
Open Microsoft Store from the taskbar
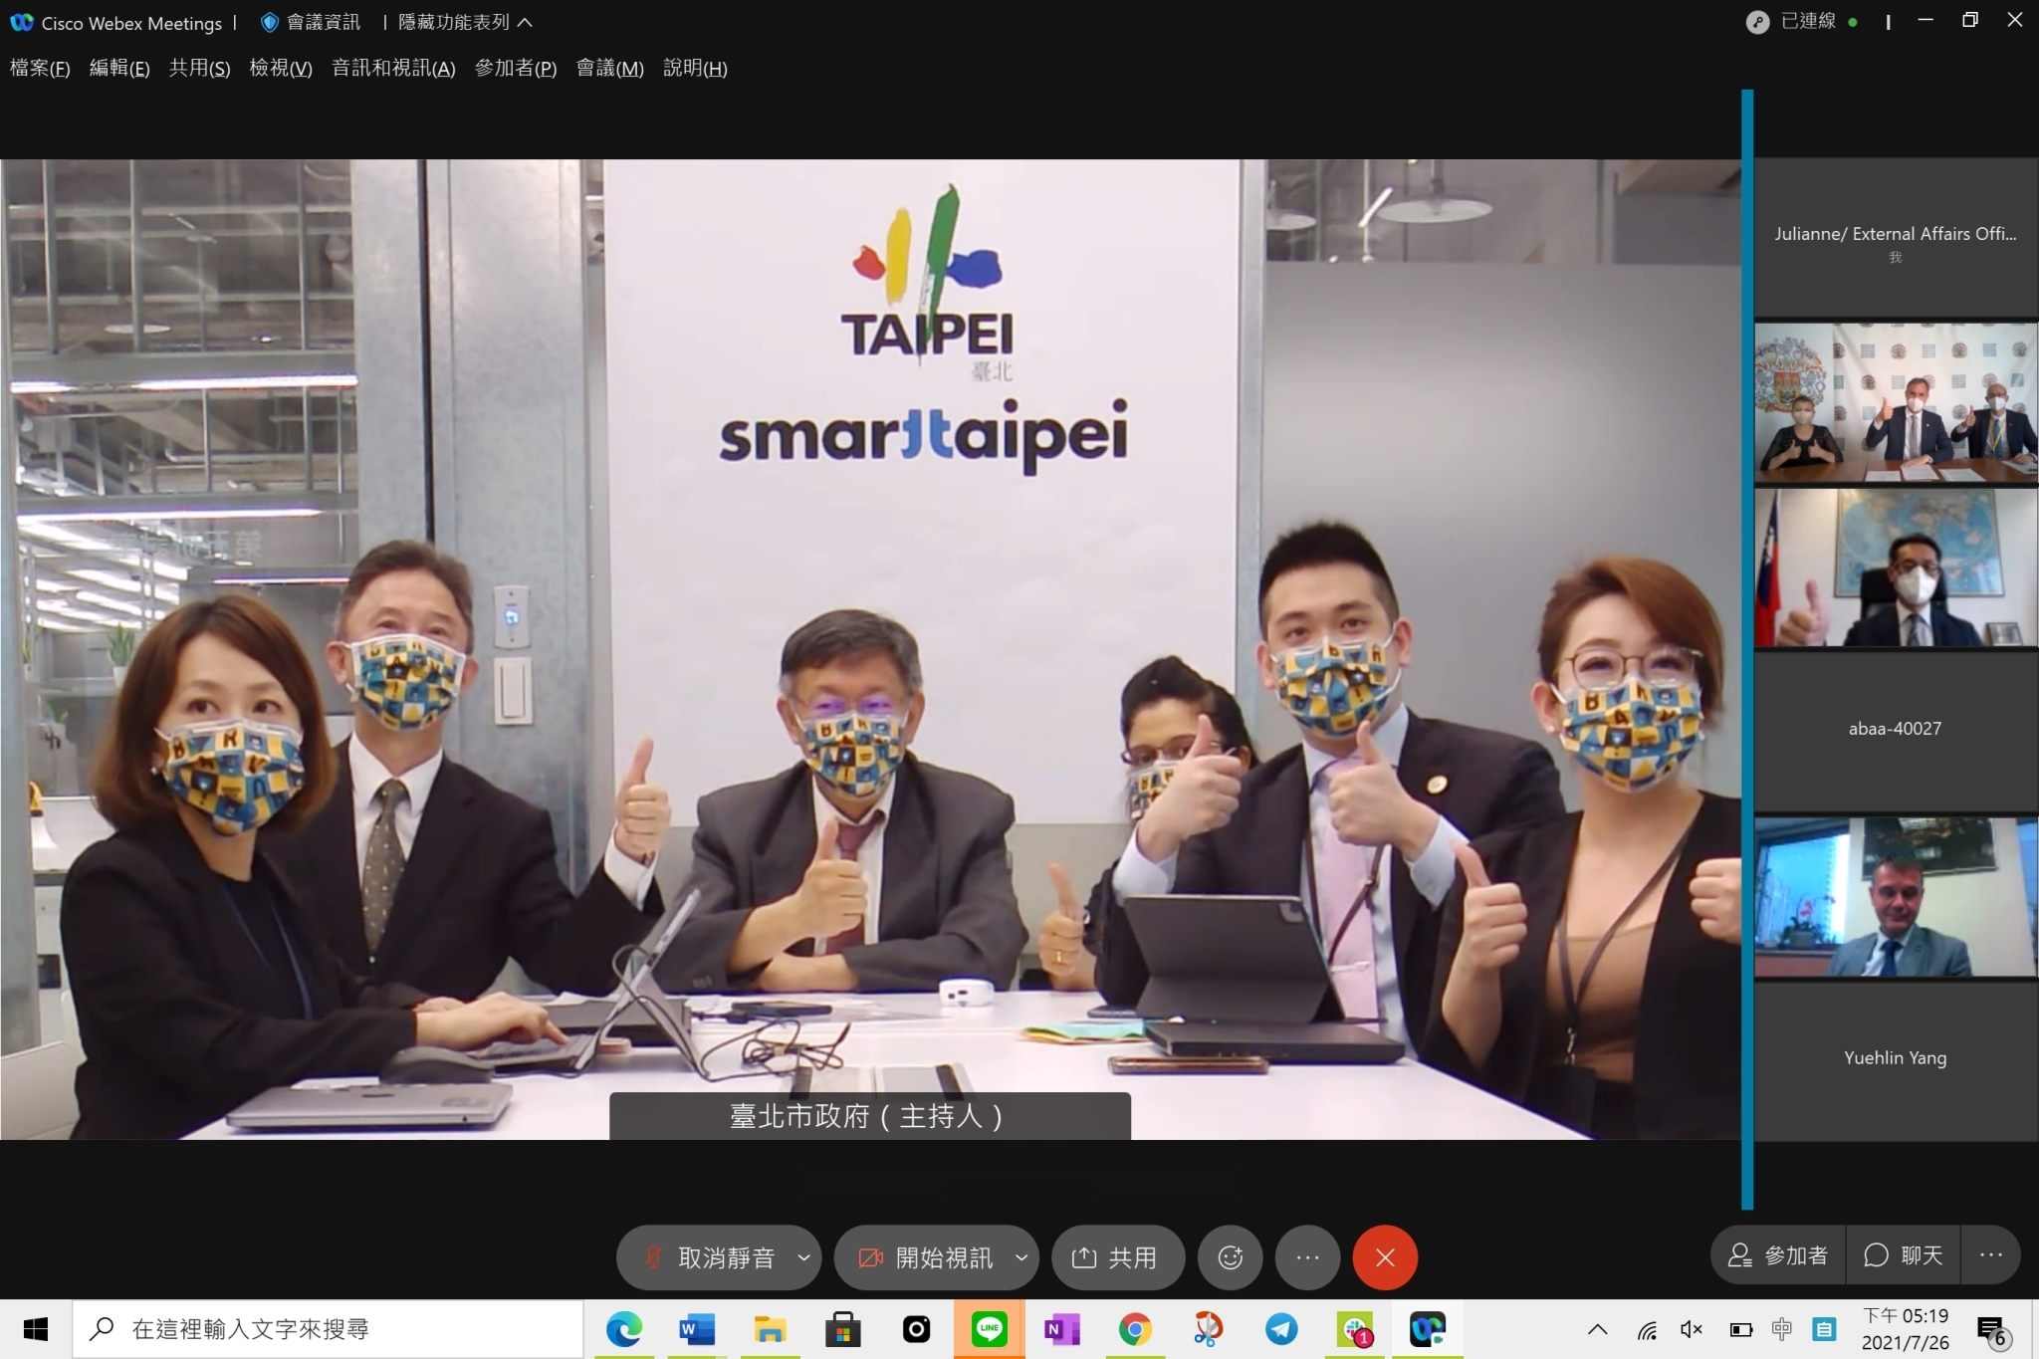(843, 1329)
